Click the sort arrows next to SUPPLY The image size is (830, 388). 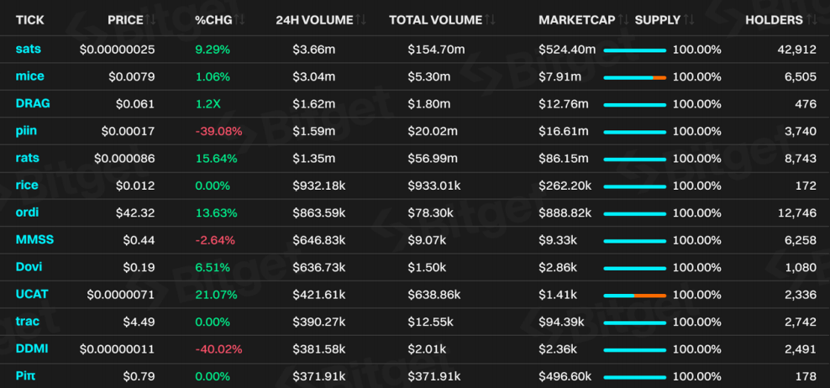point(689,19)
